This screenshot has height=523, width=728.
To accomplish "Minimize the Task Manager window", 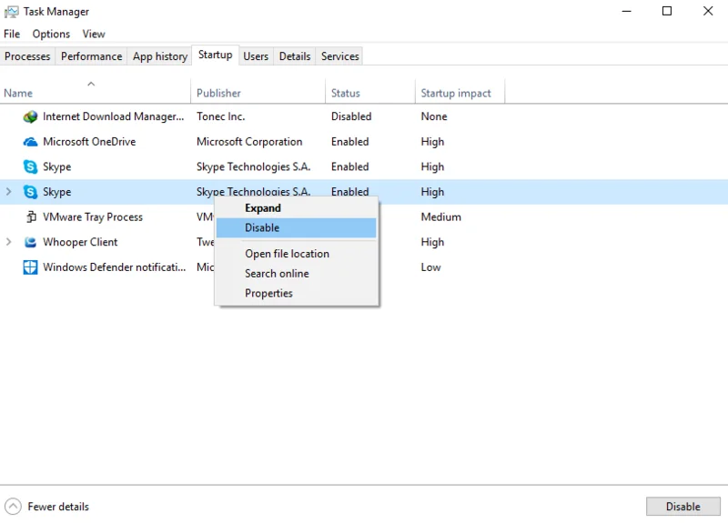I will pyautogui.click(x=626, y=11).
